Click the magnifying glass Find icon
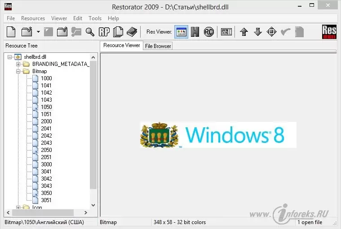This screenshot has height=229, width=341. pyautogui.click(x=90, y=32)
